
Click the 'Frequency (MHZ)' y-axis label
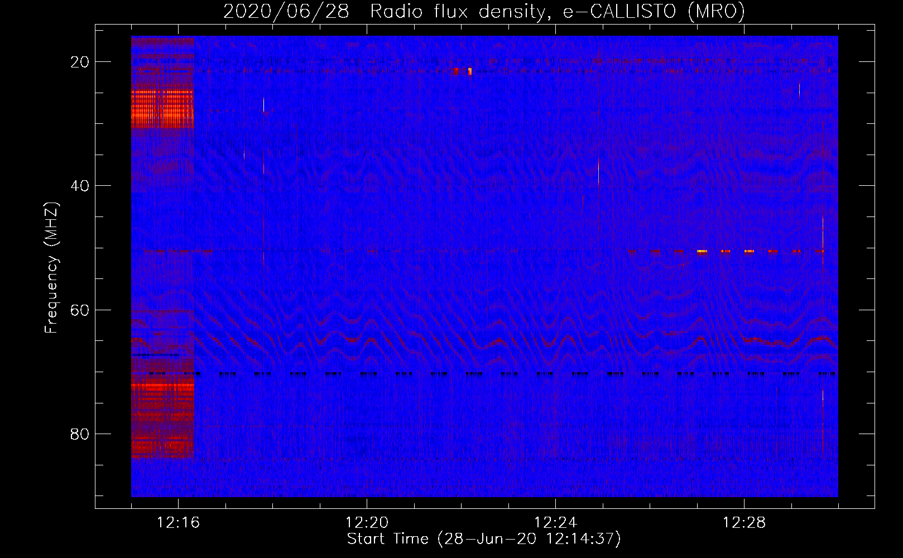pos(51,268)
